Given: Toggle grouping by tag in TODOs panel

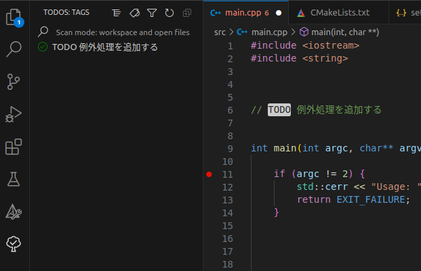Looking at the screenshot, I should pos(134,13).
